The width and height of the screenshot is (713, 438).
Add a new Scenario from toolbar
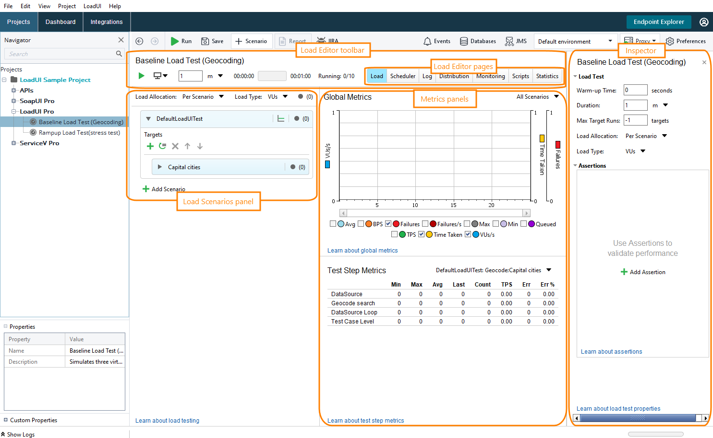[251, 41]
